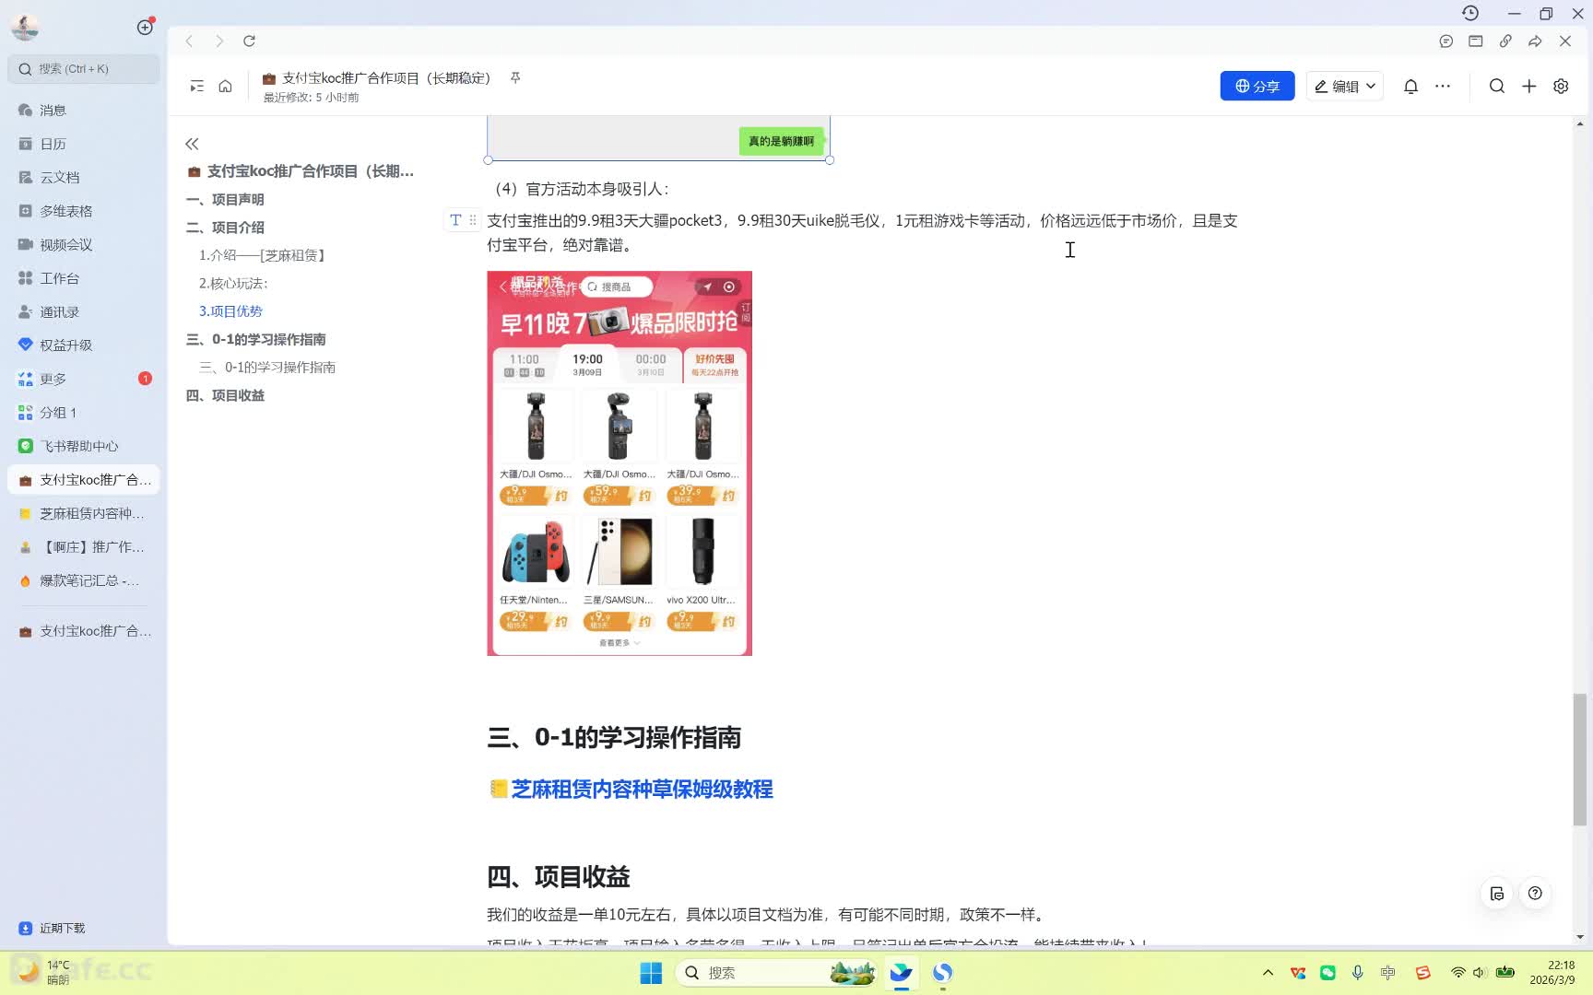Open the 【啊庄】推广作... sidebar document

pyautogui.click(x=83, y=547)
